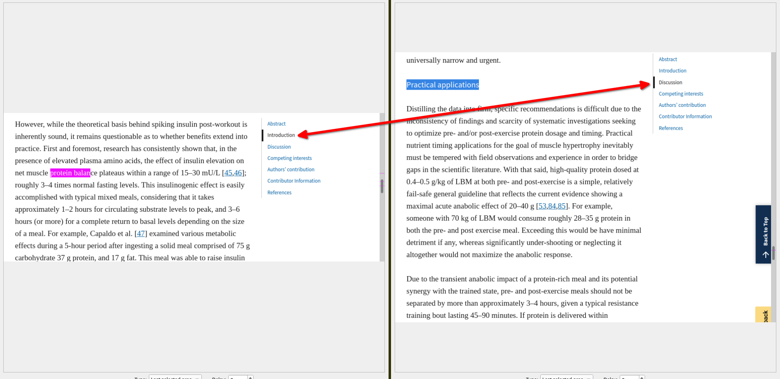Go to Authors' contribution in left pane
780x379 pixels.
pos(291,170)
